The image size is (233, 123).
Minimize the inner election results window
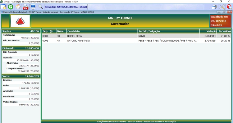[x=219, y=12]
